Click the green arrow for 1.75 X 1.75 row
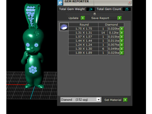Image resolution: width=152 pixels, height=114 pixels. pos(122,29)
